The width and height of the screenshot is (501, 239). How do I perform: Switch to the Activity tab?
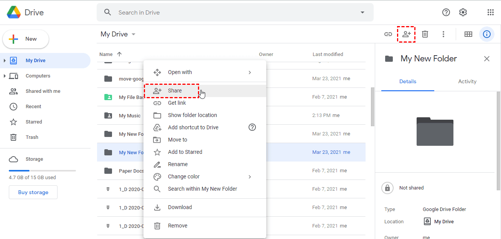467,82
